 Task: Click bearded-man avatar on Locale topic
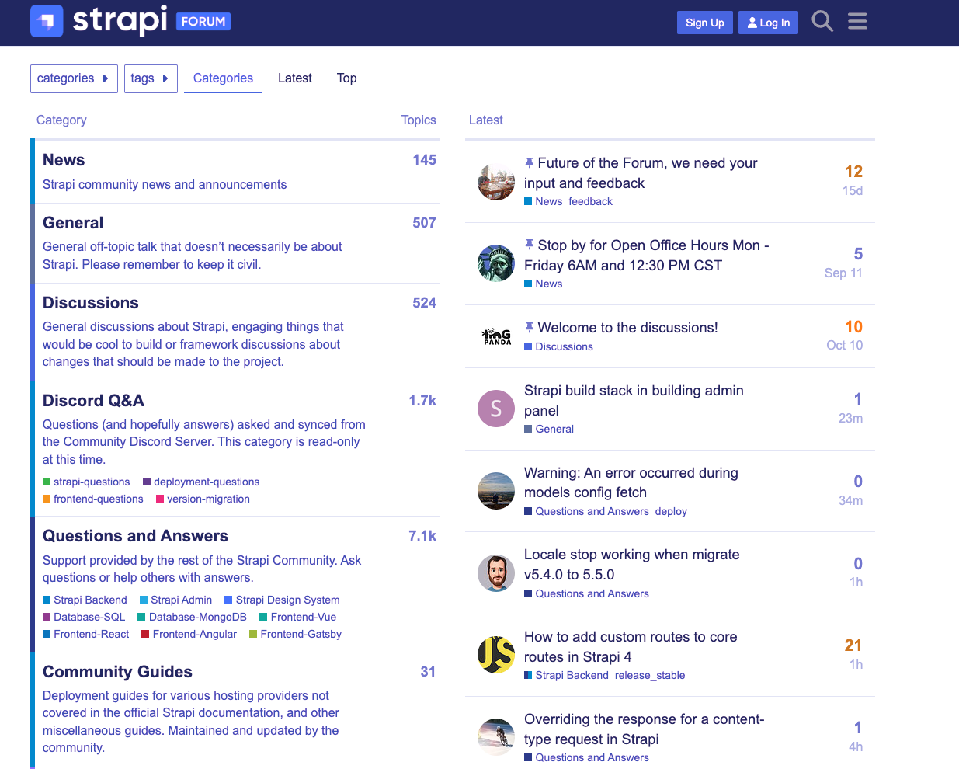click(x=496, y=573)
